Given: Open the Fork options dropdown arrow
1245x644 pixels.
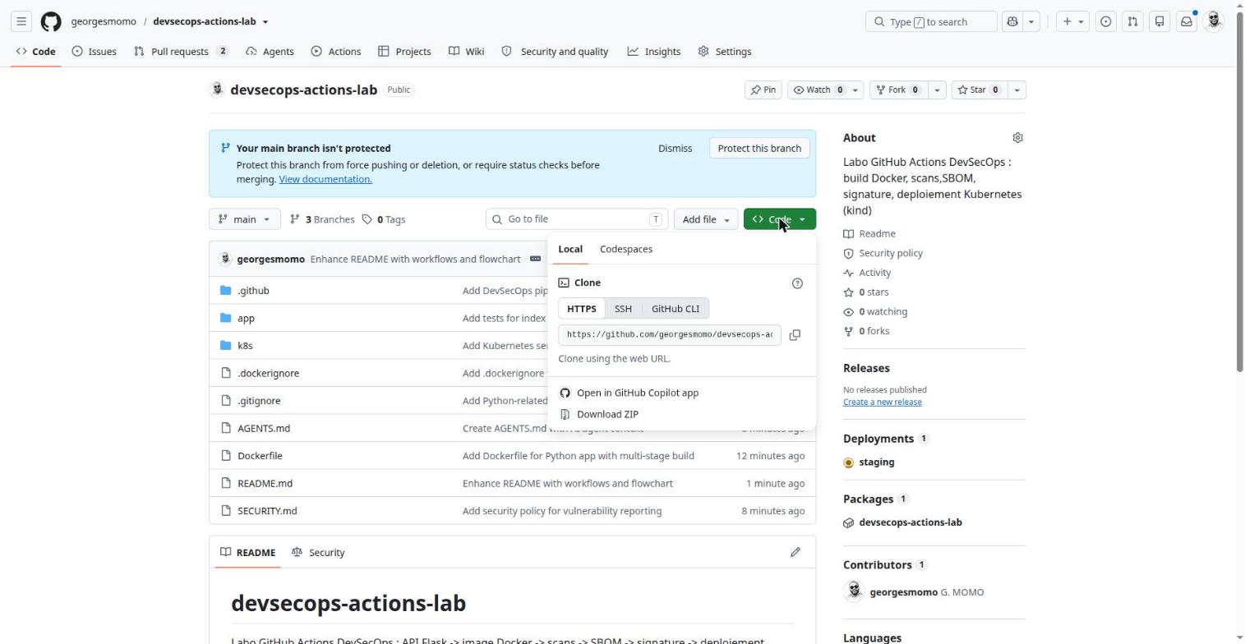Looking at the screenshot, I should (x=937, y=90).
